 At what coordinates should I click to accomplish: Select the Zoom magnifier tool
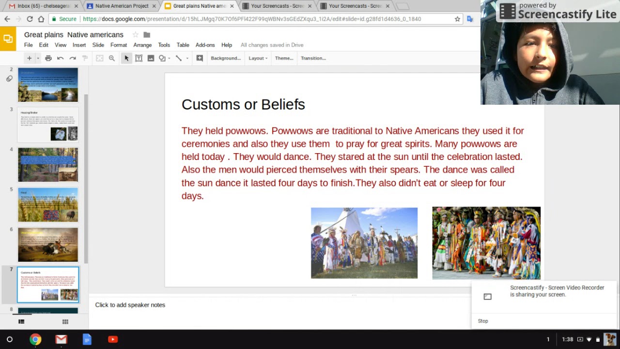(x=112, y=58)
